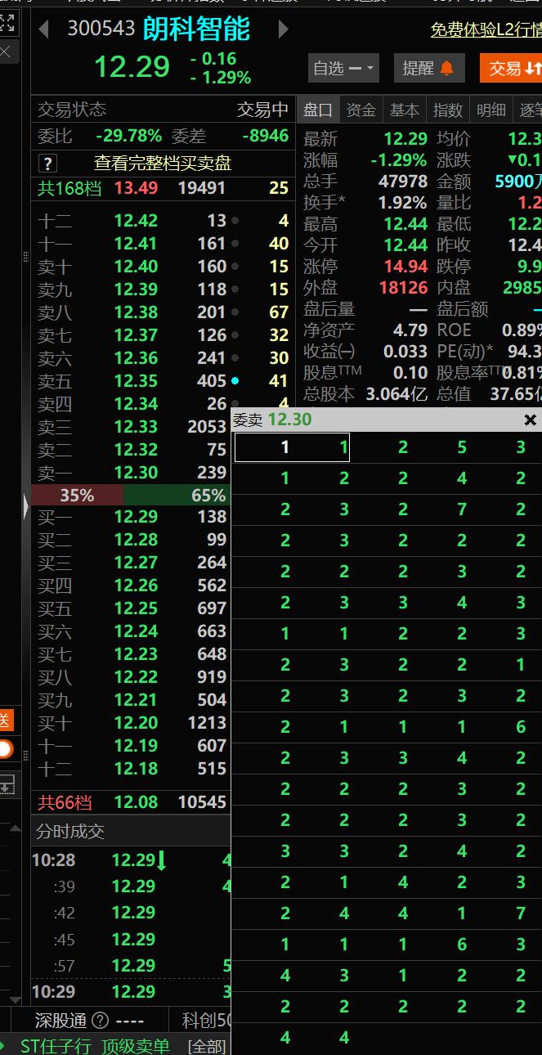The width and height of the screenshot is (542, 1055).
Task: Click 外盘 value 18126
Action: click(404, 288)
